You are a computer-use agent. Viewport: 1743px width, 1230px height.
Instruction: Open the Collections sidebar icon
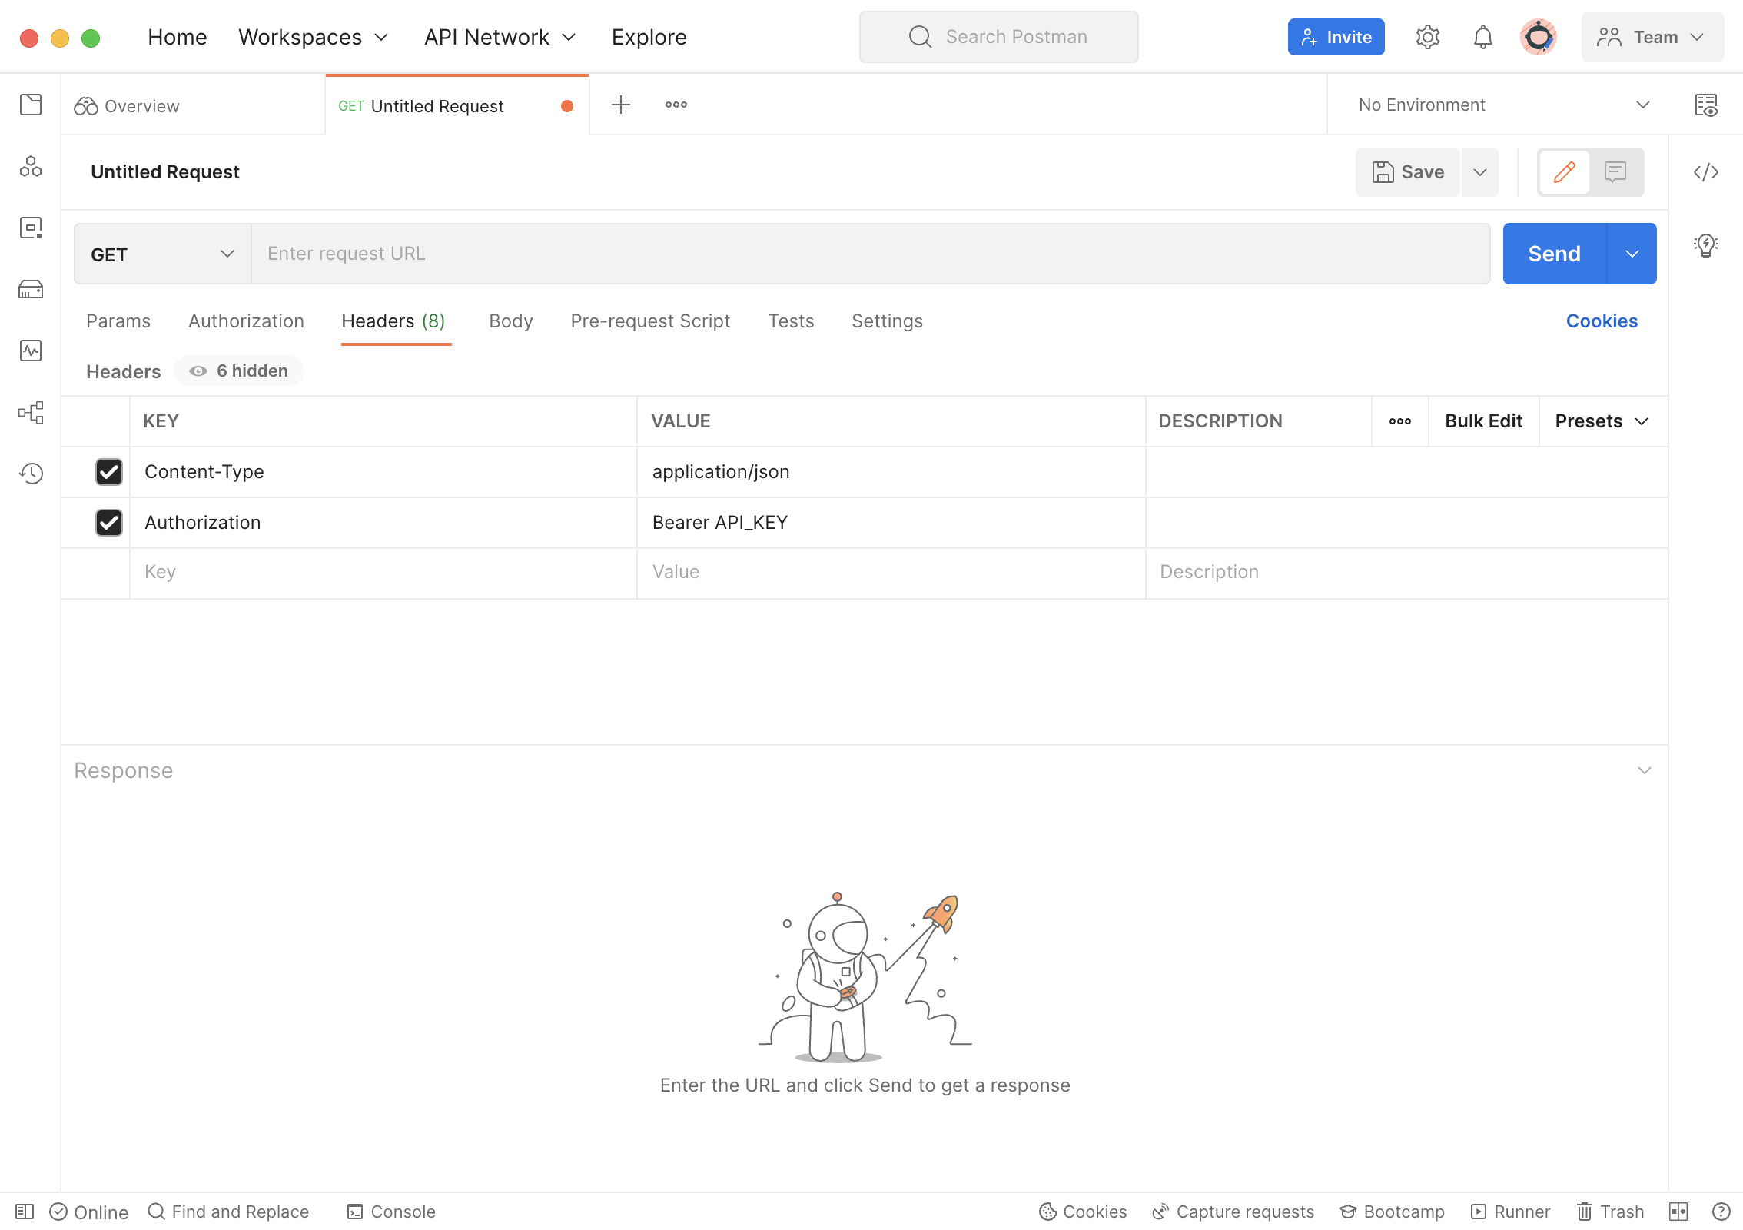31,105
